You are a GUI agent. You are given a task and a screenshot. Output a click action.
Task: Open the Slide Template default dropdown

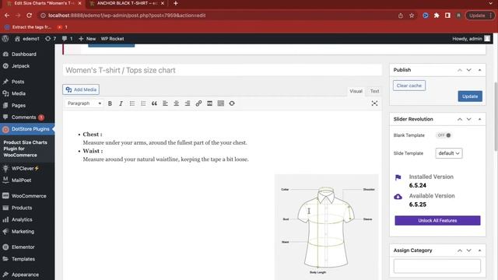(449, 153)
